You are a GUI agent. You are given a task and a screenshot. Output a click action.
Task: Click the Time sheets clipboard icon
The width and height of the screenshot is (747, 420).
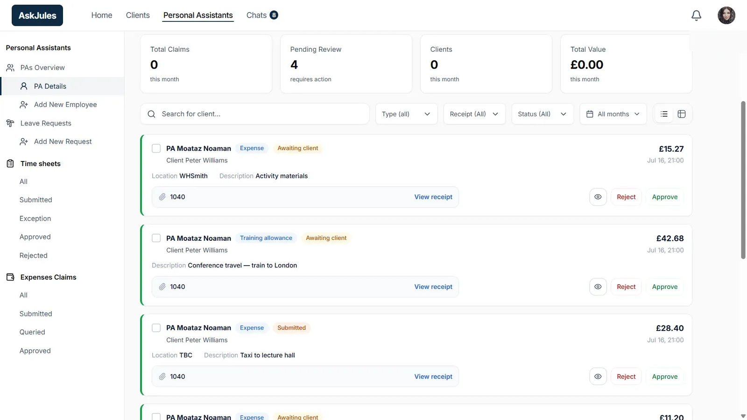tap(10, 163)
